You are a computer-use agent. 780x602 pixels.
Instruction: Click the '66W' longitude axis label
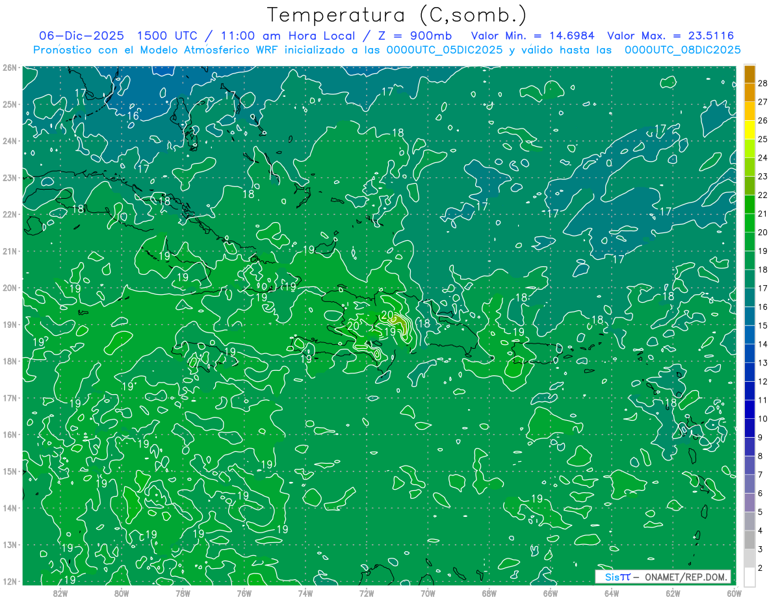pos(550,593)
